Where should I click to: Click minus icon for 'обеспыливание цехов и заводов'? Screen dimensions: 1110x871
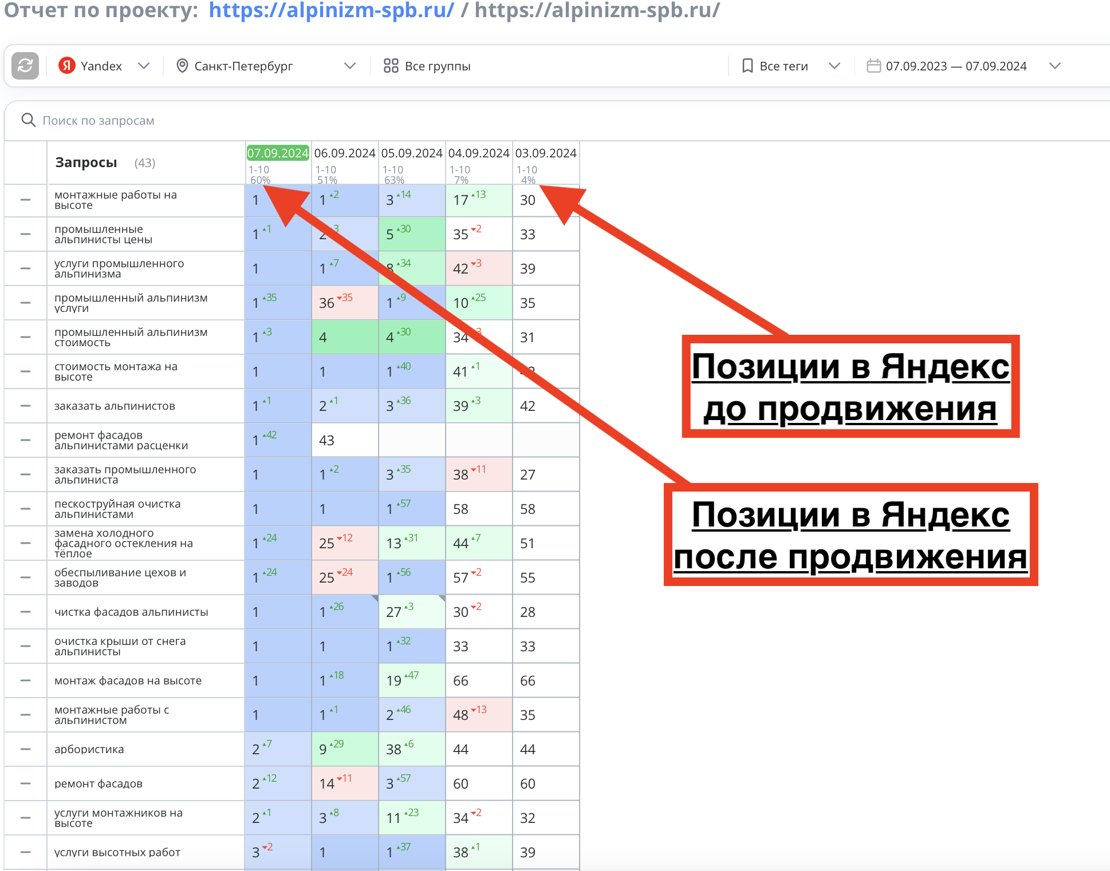tap(25, 577)
